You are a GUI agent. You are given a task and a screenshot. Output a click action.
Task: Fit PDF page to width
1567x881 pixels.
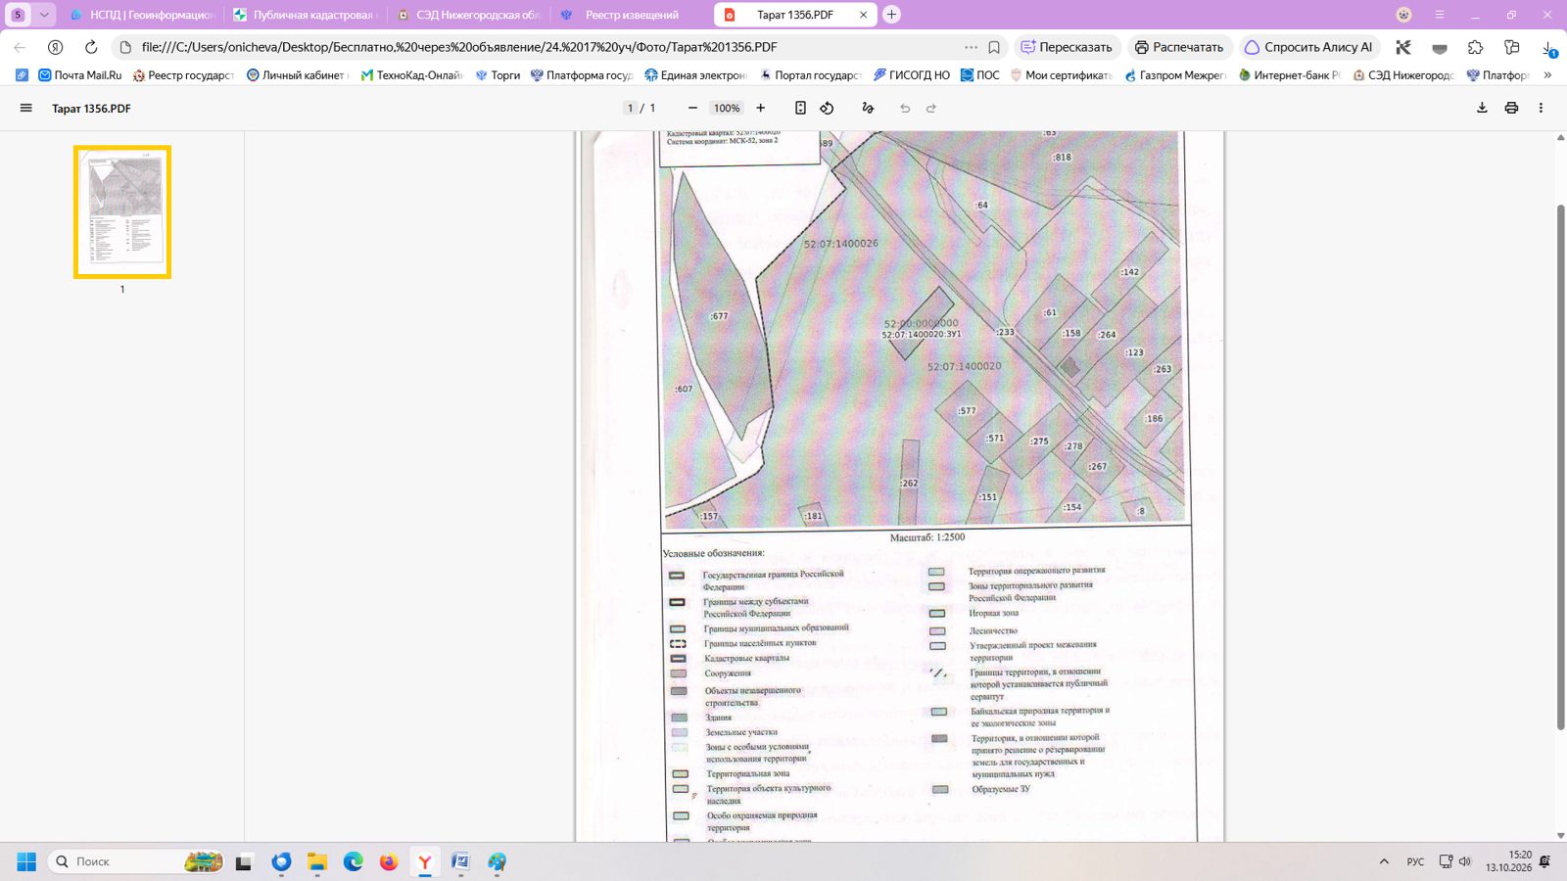tap(800, 109)
